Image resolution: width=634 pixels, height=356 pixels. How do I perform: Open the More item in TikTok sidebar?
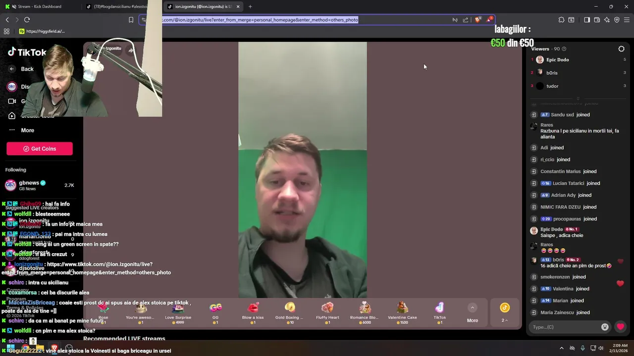point(28,131)
